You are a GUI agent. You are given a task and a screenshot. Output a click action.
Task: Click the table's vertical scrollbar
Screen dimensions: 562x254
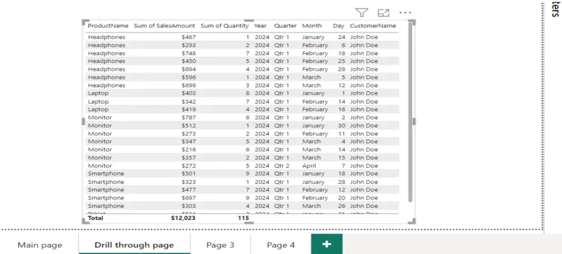pos(410,112)
